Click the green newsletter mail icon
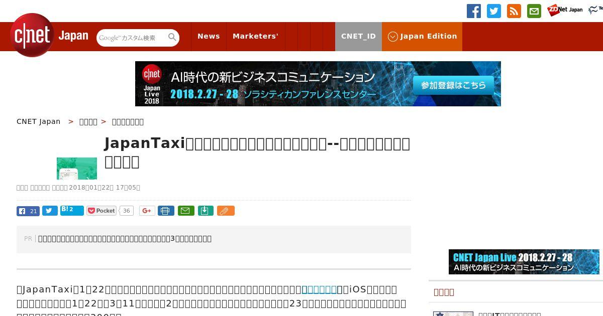The image size is (603, 316). [x=534, y=11]
